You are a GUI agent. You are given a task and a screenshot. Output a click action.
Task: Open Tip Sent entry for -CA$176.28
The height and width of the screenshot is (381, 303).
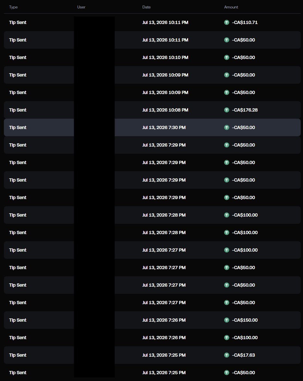(152, 110)
